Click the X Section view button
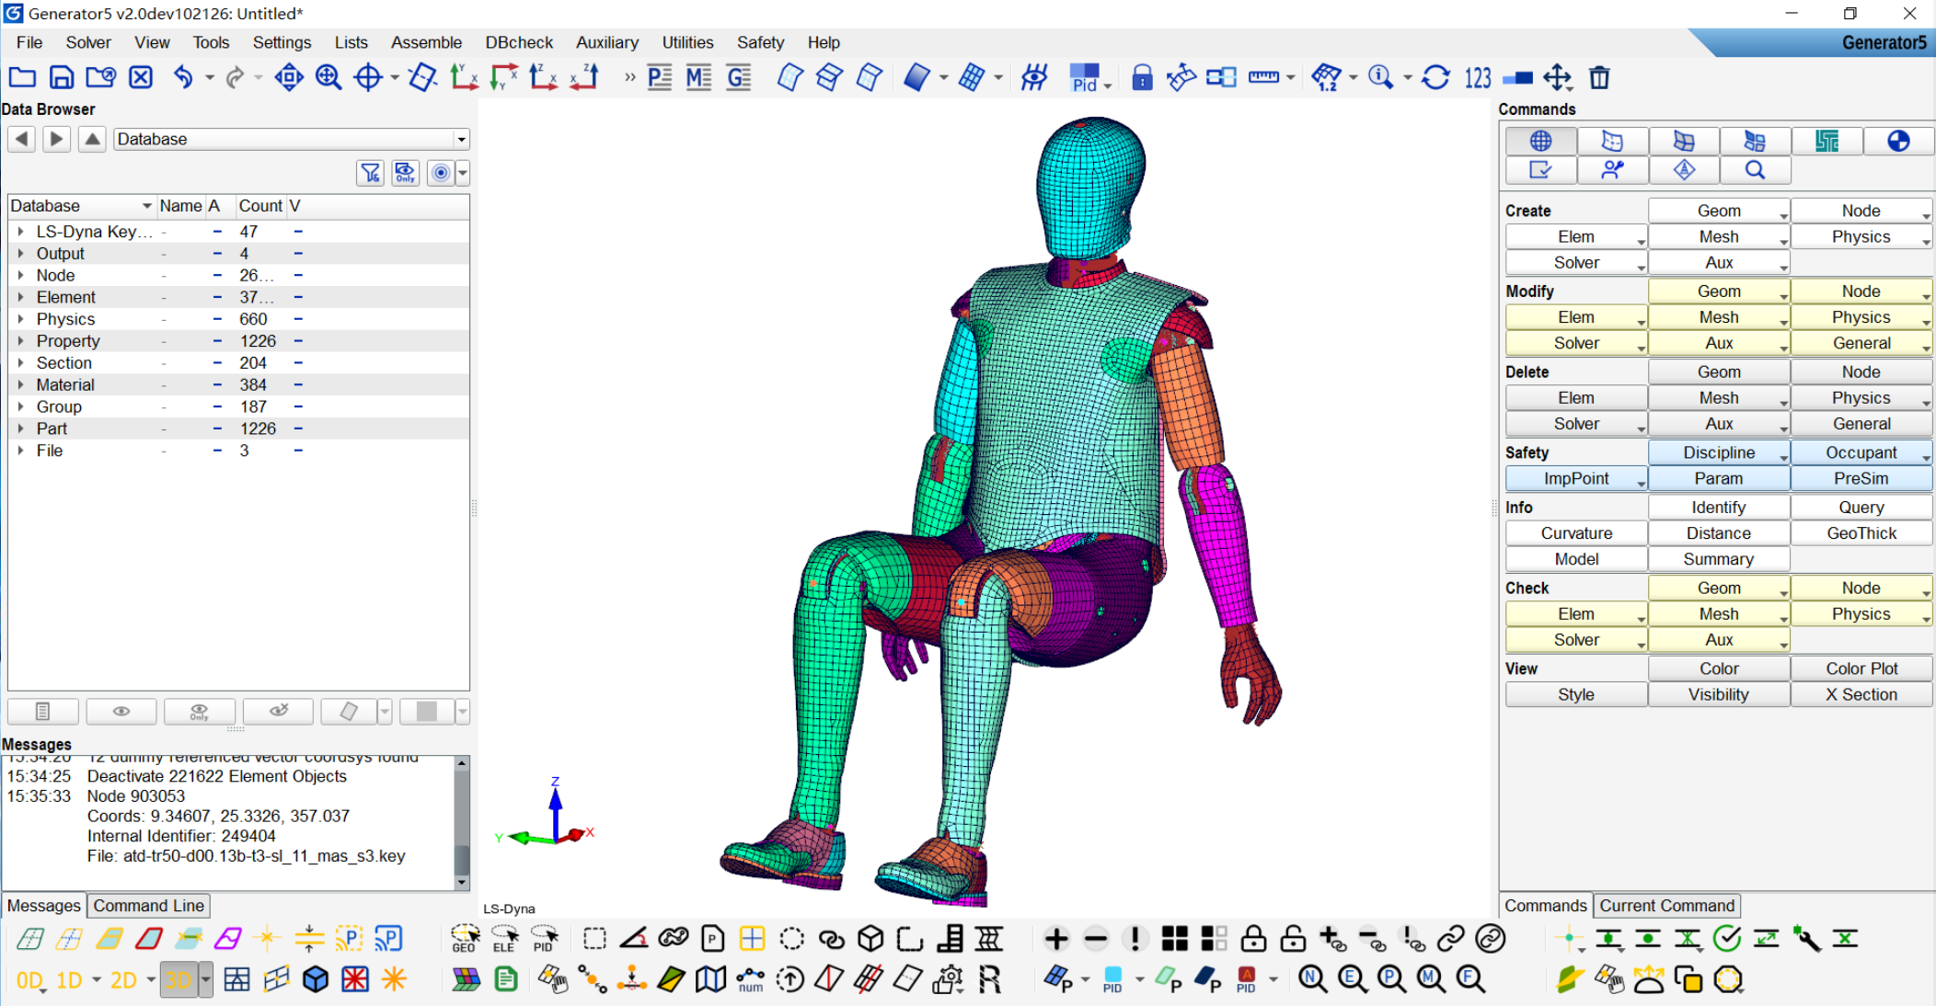The image size is (1936, 1006). pyautogui.click(x=1861, y=695)
